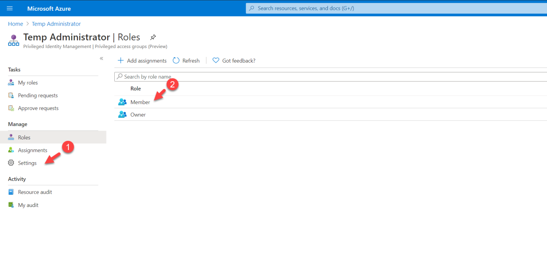The width and height of the screenshot is (547, 271).
Task: Click the My audit icon
Action: pyautogui.click(x=11, y=204)
